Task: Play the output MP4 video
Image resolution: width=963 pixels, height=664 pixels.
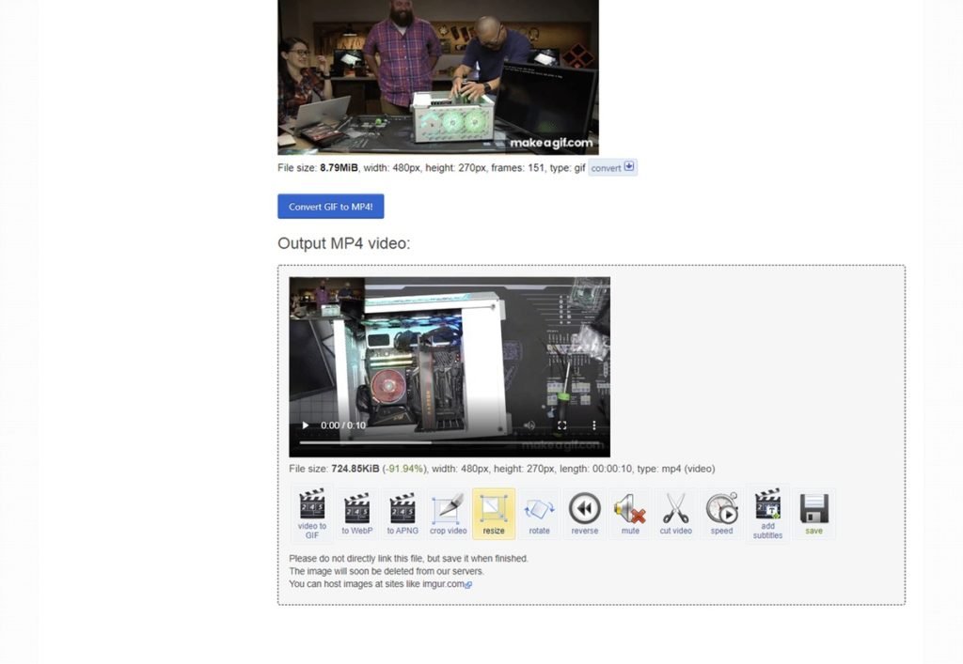Action: click(x=306, y=425)
